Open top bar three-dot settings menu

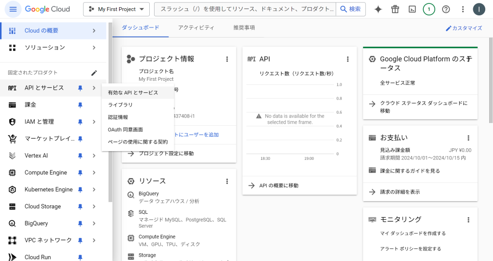click(x=463, y=10)
